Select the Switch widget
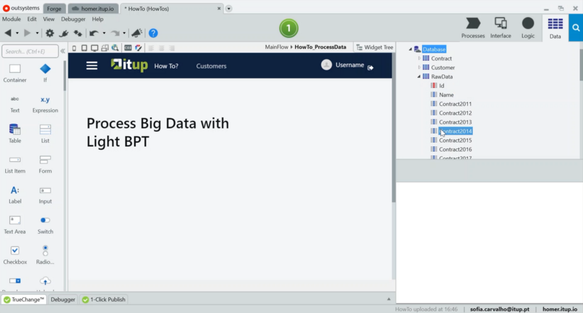 click(45, 225)
